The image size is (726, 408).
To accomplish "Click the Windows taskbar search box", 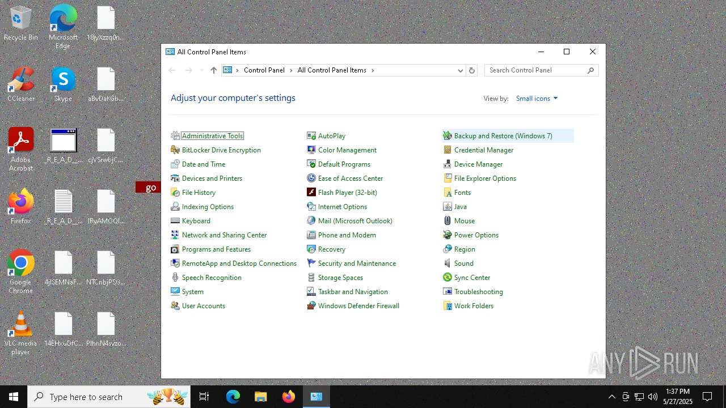I will coord(109,397).
